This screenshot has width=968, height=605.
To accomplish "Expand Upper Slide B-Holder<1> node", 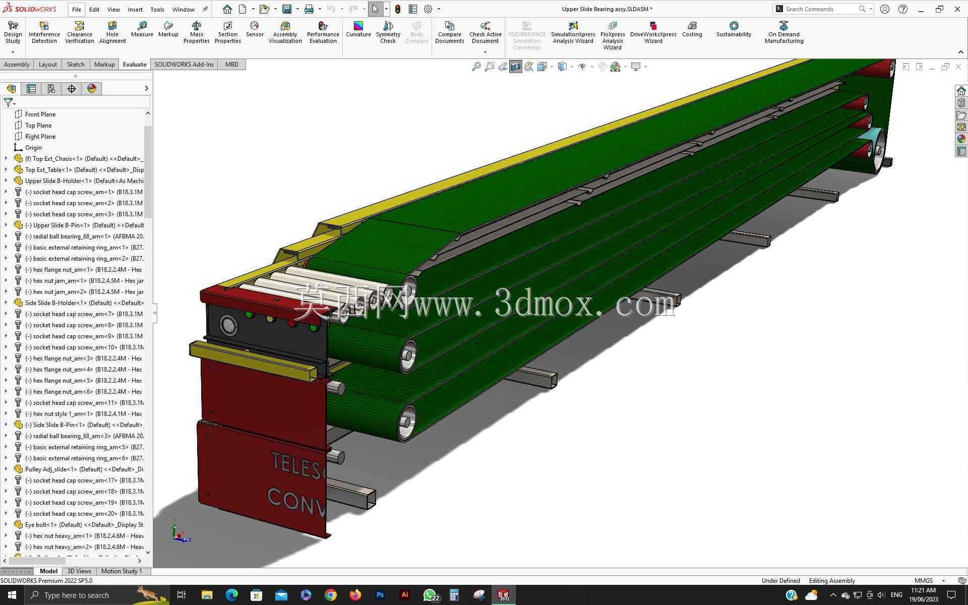I will point(6,181).
